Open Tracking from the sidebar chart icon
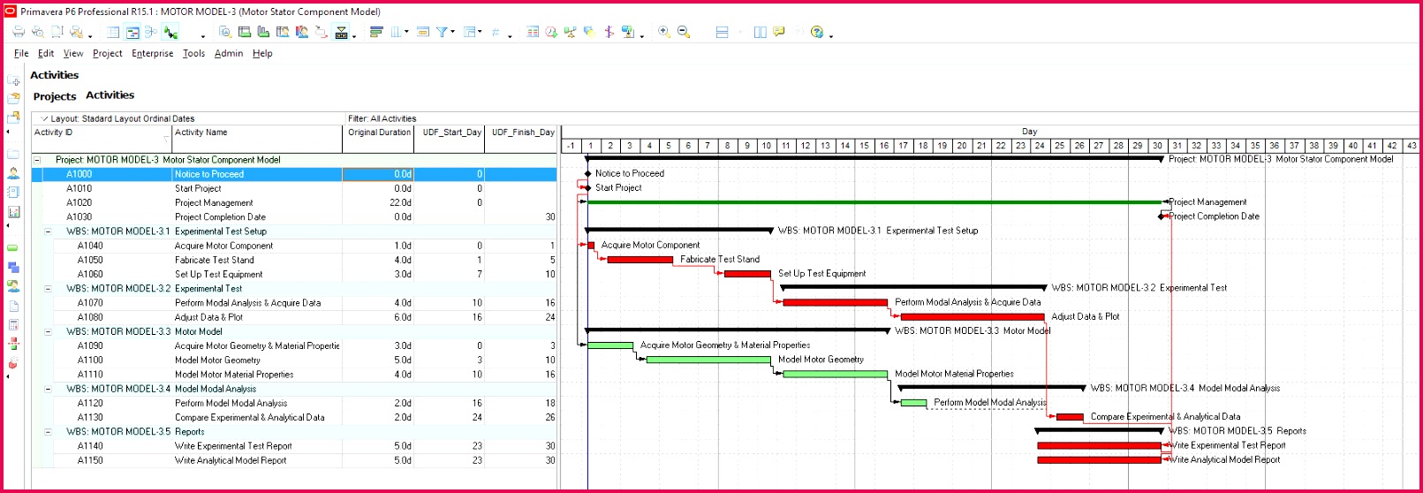Viewport: 1423px width, 493px height. click(13, 212)
